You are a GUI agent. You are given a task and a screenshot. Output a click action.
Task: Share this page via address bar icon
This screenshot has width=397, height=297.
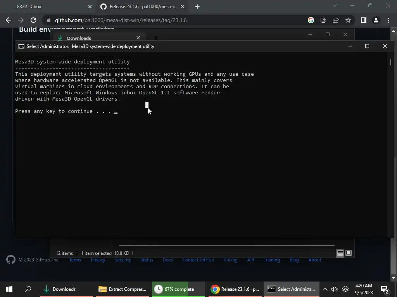(336, 20)
